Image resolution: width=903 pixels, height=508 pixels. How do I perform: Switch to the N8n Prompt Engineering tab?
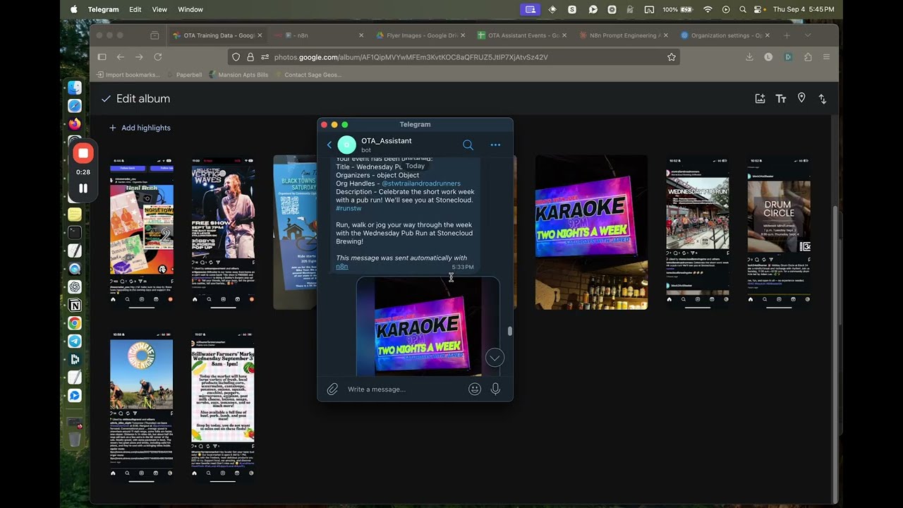624,35
